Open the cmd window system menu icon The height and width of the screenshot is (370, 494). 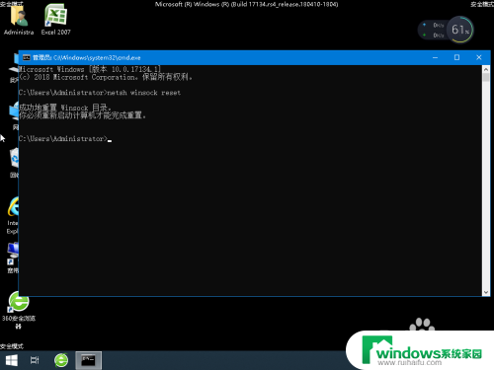coord(27,58)
